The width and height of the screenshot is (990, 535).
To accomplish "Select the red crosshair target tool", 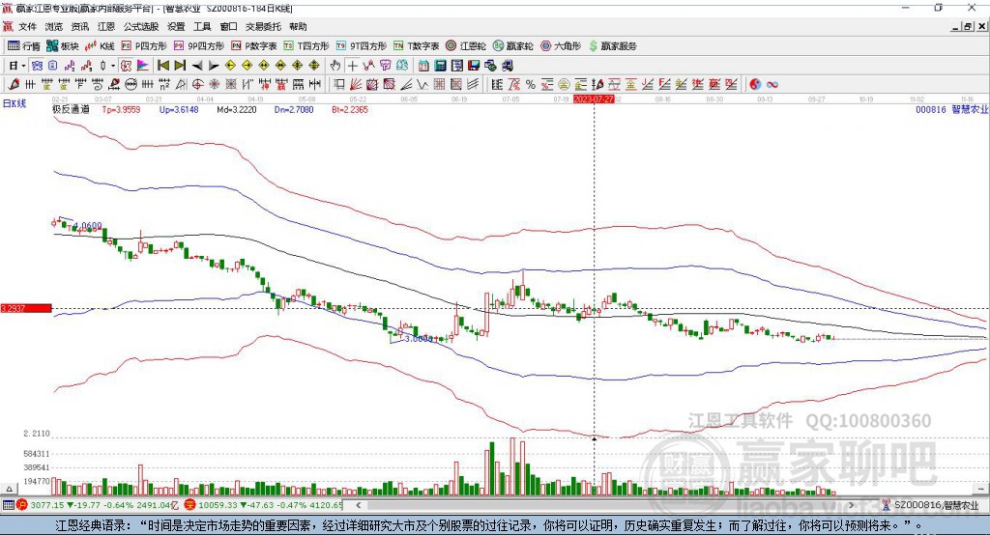I will point(197,85).
